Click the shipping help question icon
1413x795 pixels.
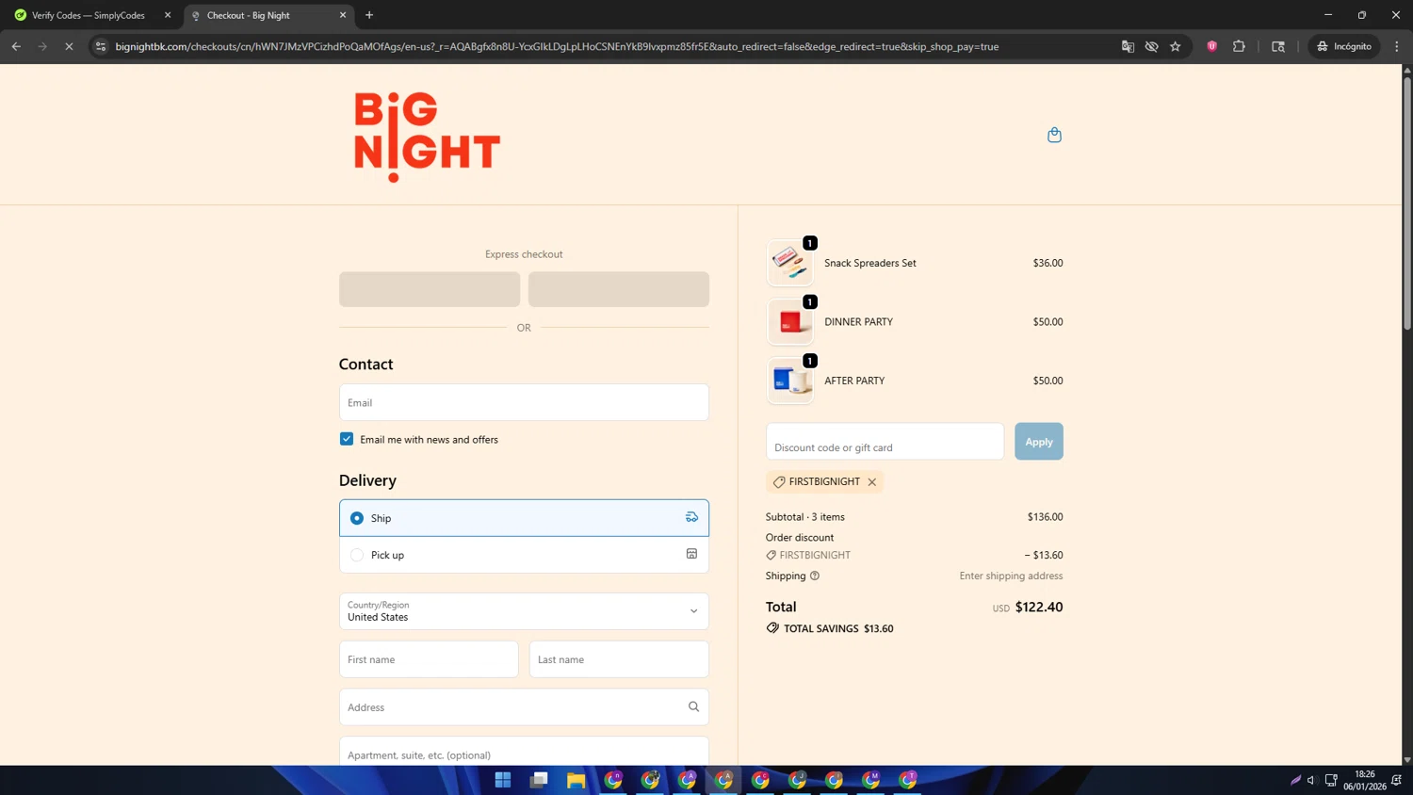[815, 576]
